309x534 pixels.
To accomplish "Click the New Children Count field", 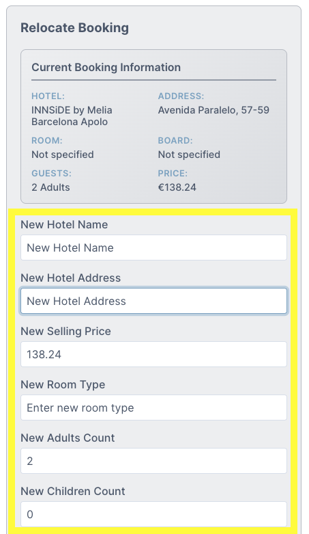I will point(153,514).
